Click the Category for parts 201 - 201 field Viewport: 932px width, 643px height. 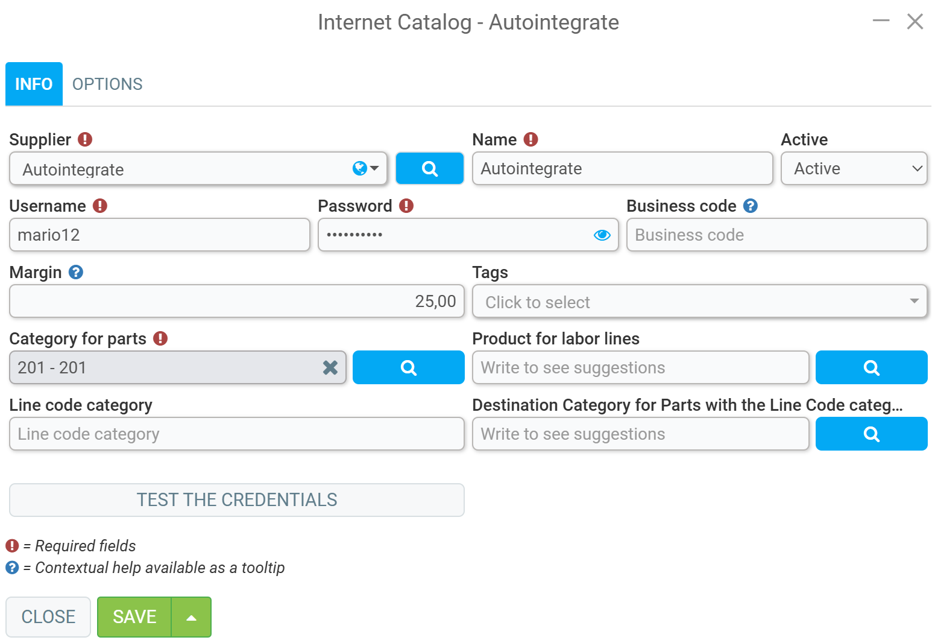click(x=178, y=367)
